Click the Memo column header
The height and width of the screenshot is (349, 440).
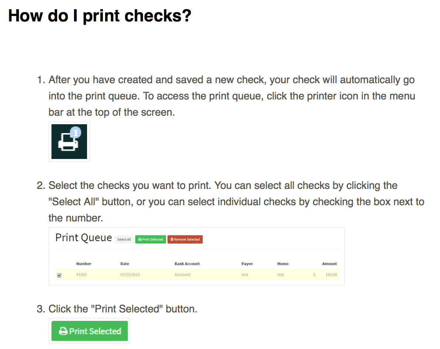[283, 264]
